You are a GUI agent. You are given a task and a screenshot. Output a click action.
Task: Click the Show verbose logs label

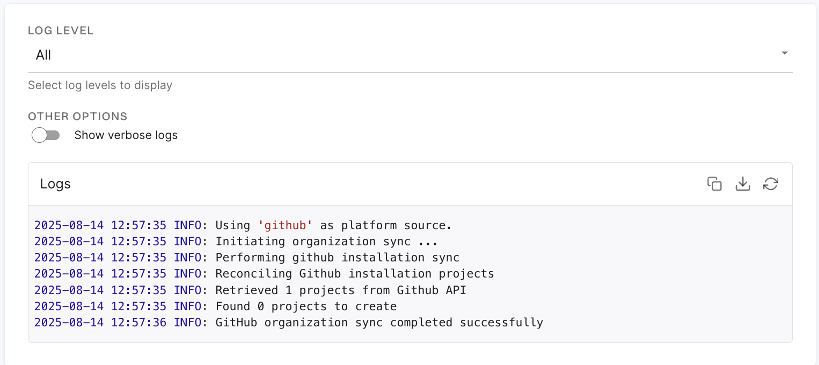pyautogui.click(x=126, y=135)
